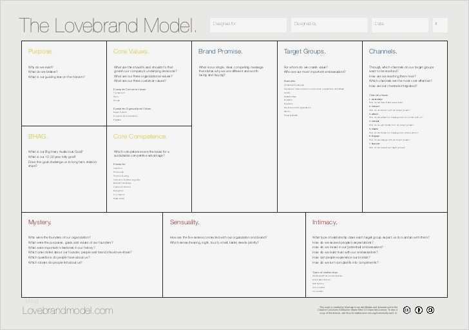The width and height of the screenshot is (469, 330).
Task: Click the 'The Lovebrand Model.' title
Action: coord(108,26)
